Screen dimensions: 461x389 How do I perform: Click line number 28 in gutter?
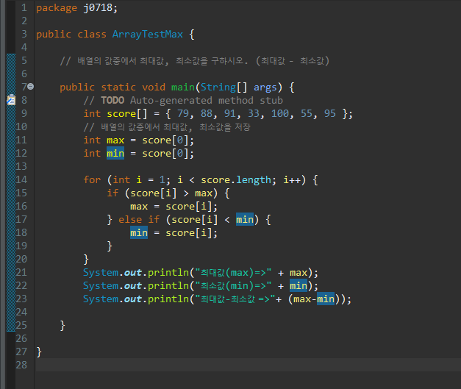click(x=21, y=365)
